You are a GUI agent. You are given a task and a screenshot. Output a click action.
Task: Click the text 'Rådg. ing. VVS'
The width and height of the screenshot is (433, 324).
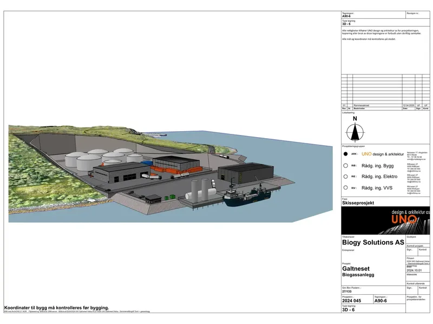pos(377,188)
